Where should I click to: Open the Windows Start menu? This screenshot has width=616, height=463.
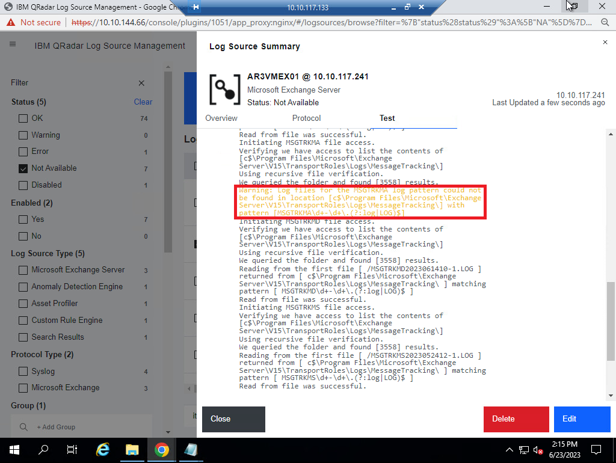coord(14,450)
